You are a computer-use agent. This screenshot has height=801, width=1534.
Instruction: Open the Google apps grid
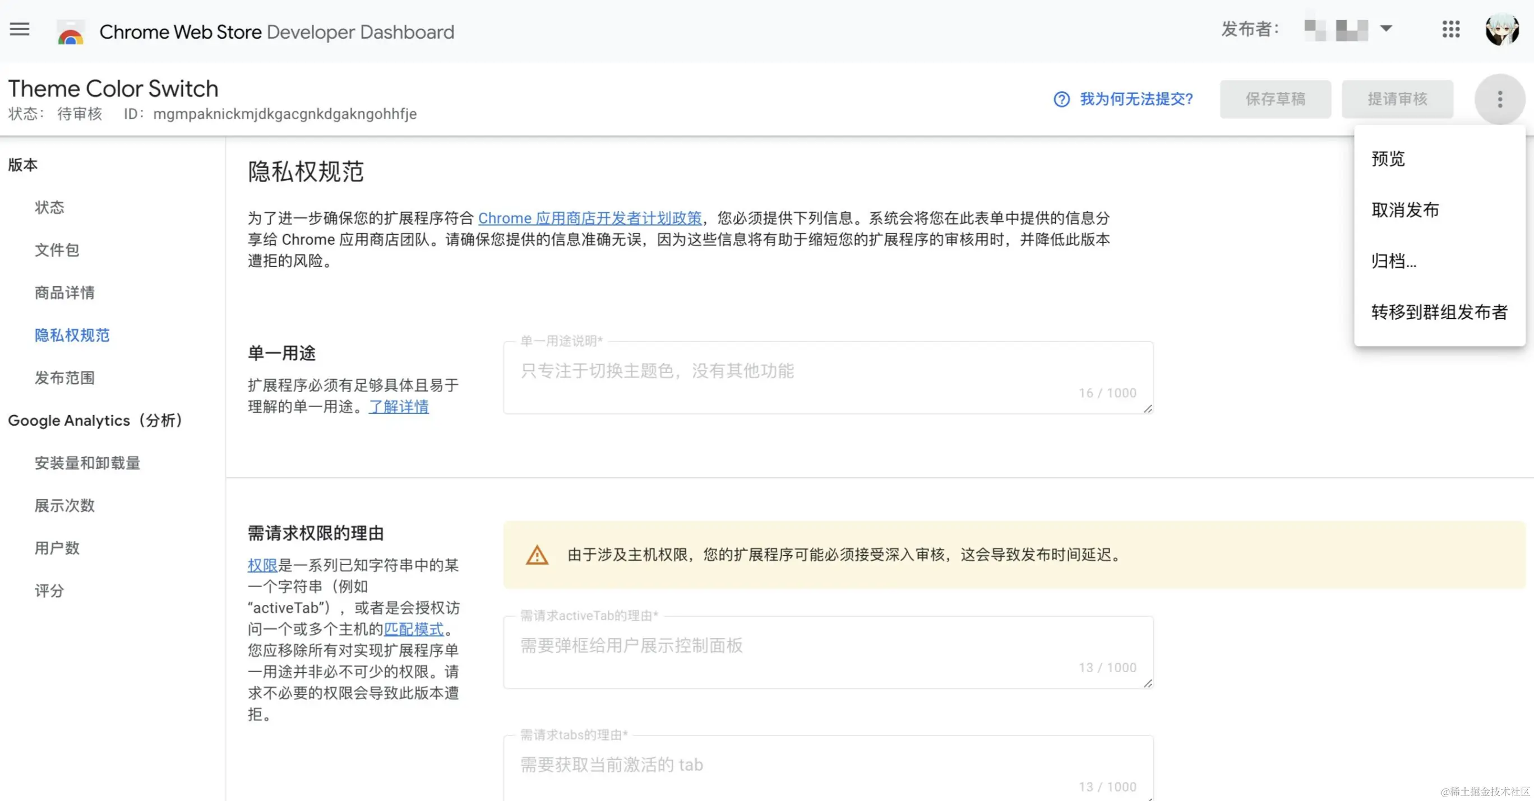click(x=1450, y=29)
